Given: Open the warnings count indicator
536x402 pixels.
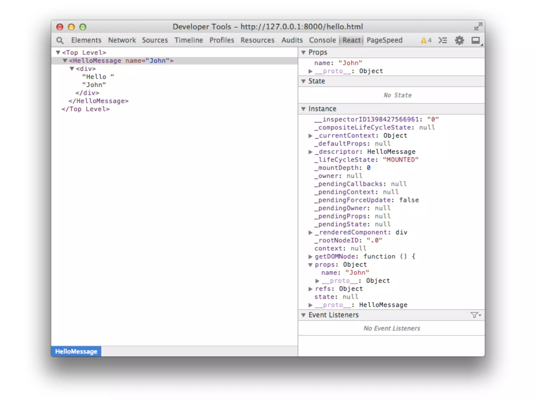Looking at the screenshot, I should coord(426,40).
